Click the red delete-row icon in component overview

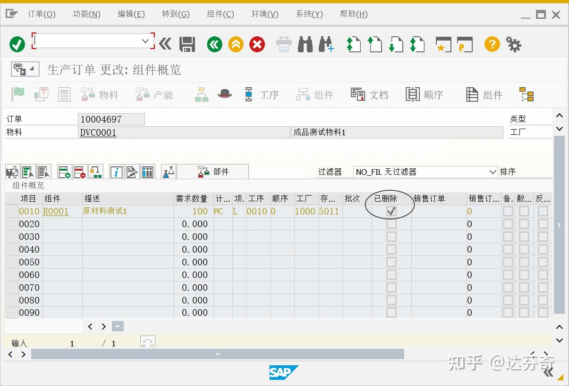pos(79,172)
